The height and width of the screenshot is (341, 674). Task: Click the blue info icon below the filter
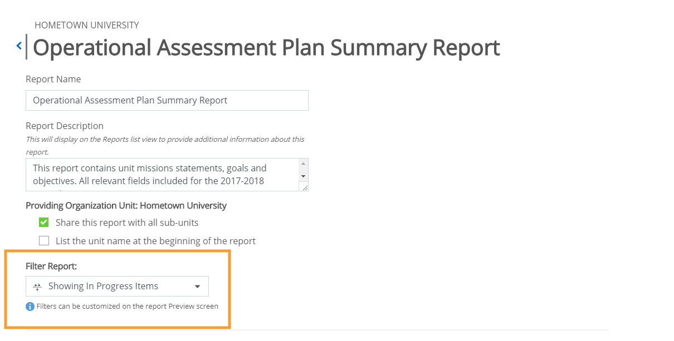[30, 307]
